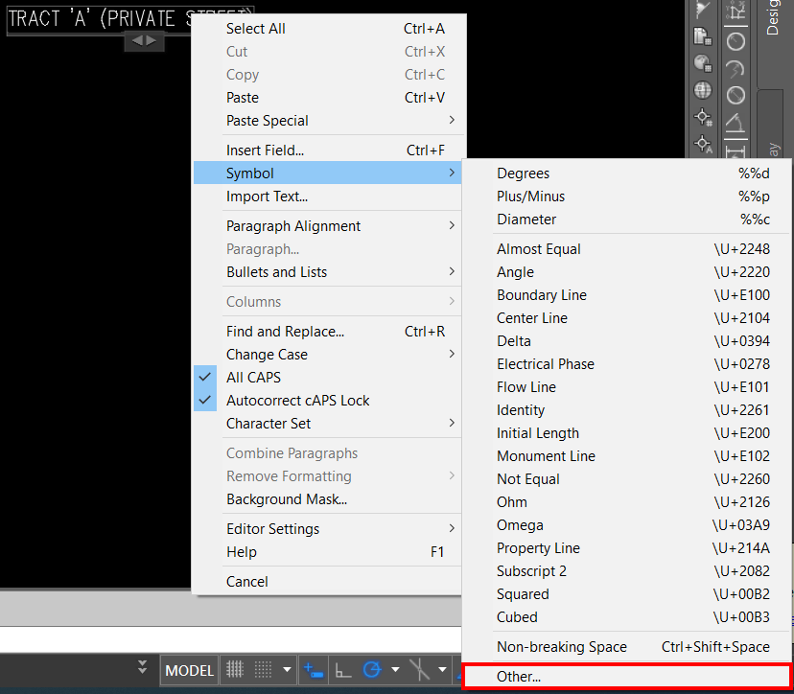Insert Almost Equal symbol
Screen dimensions: 794x694
(627, 248)
